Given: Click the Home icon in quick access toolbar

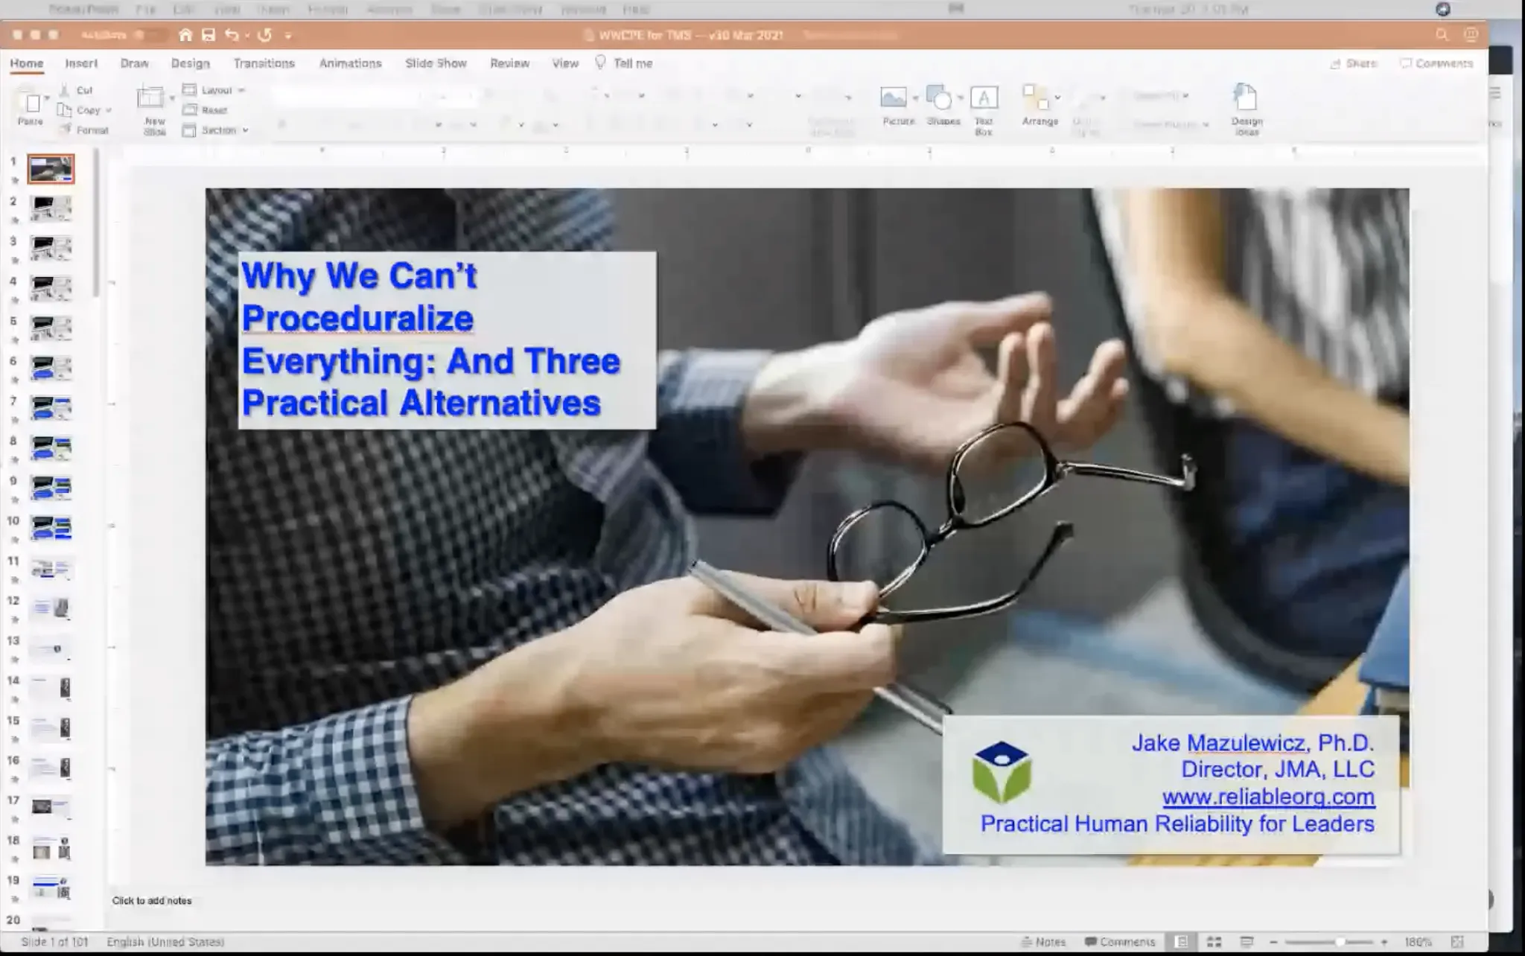Looking at the screenshot, I should point(185,35).
